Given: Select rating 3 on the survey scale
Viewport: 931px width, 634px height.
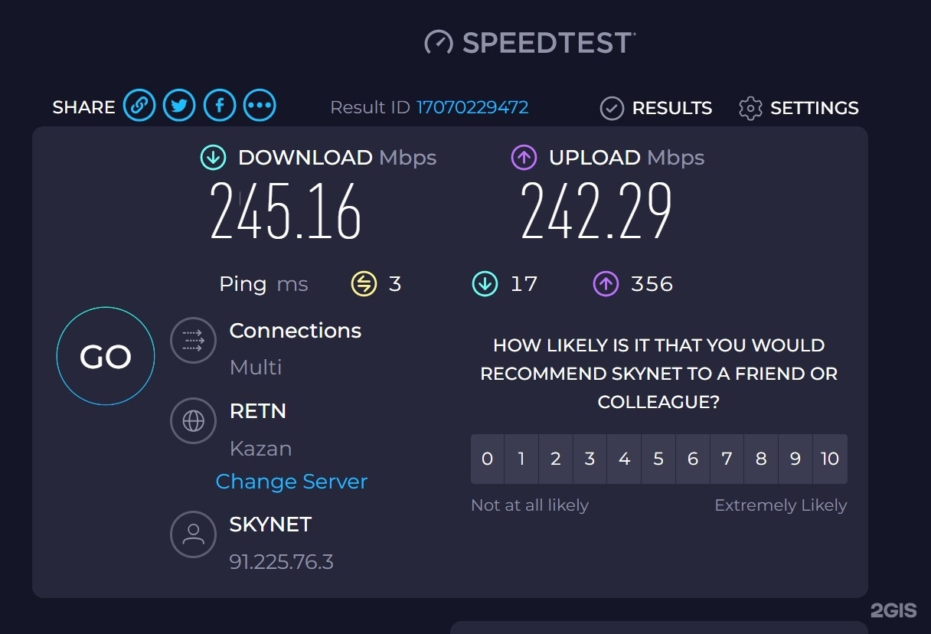Looking at the screenshot, I should point(590,459).
